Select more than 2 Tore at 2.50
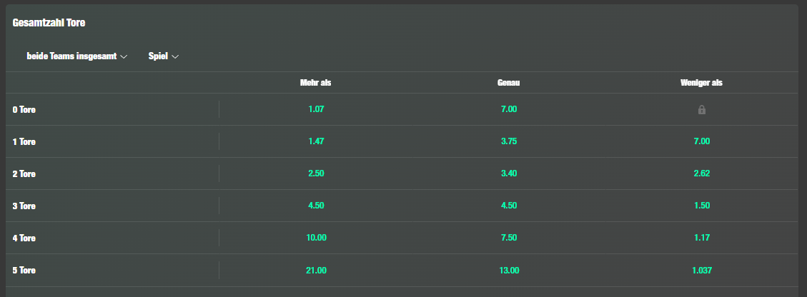Viewport: 807px width, 297px height. pyautogui.click(x=316, y=173)
